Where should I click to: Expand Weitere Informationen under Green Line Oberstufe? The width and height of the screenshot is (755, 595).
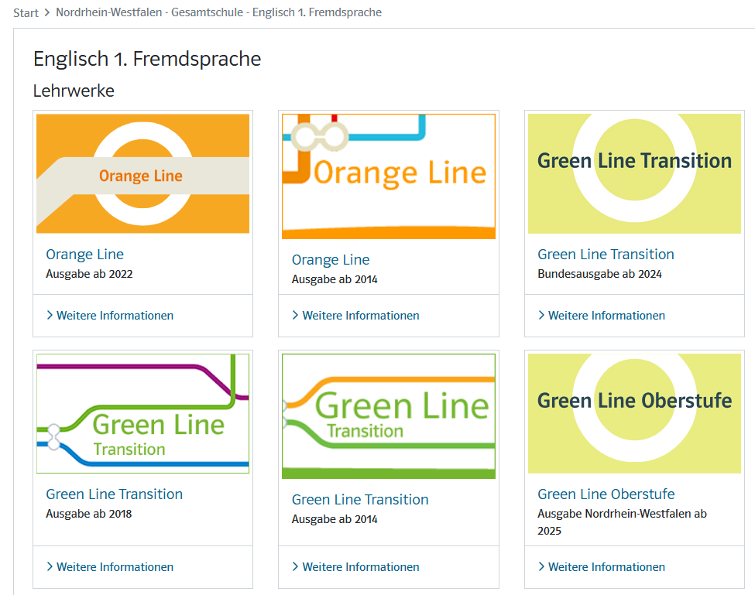tap(602, 567)
